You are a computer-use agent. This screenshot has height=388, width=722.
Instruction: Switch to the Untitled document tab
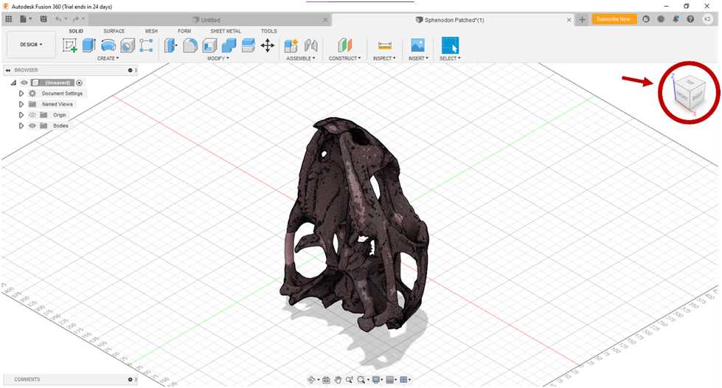click(210, 20)
